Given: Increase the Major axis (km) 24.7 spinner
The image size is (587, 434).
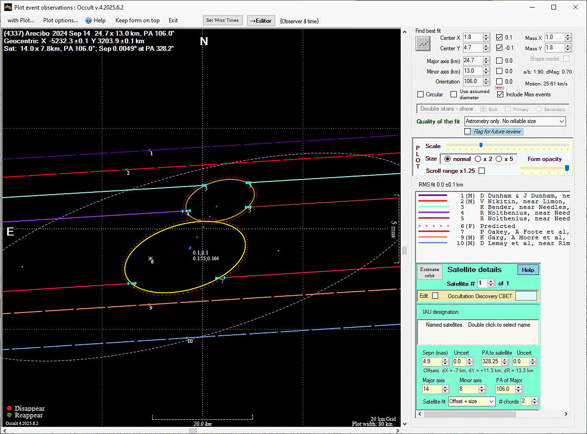Looking at the screenshot, I should (486, 58).
